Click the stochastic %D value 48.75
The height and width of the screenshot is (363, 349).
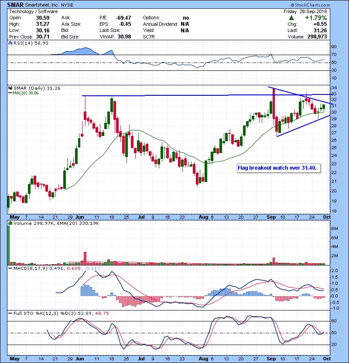point(102,314)
